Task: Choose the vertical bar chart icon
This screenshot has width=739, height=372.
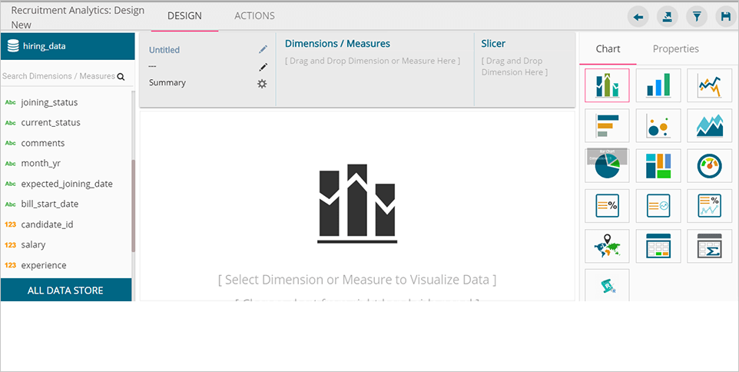Action: (658, 85)
